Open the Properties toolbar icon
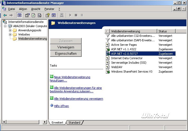188x131 pixels. click(27, 15)
